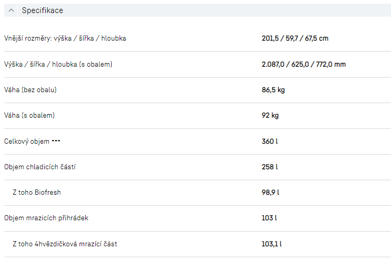Select the Objem chladicích částí label
The image size is (391, 264).
point(44,167)
